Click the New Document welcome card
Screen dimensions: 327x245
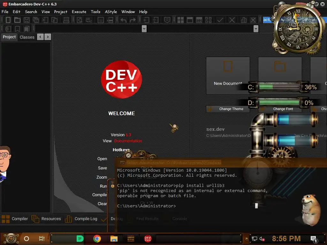(228, 76)
